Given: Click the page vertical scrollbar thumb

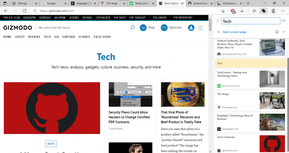Looking at the screenshot, I should pos(210,25).
